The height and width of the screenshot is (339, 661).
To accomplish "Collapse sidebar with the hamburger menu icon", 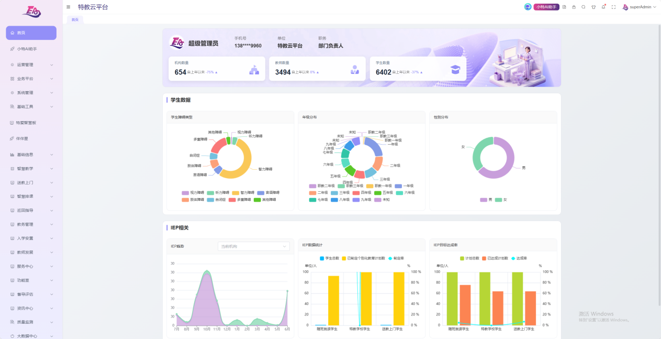I will click(69, 7).
